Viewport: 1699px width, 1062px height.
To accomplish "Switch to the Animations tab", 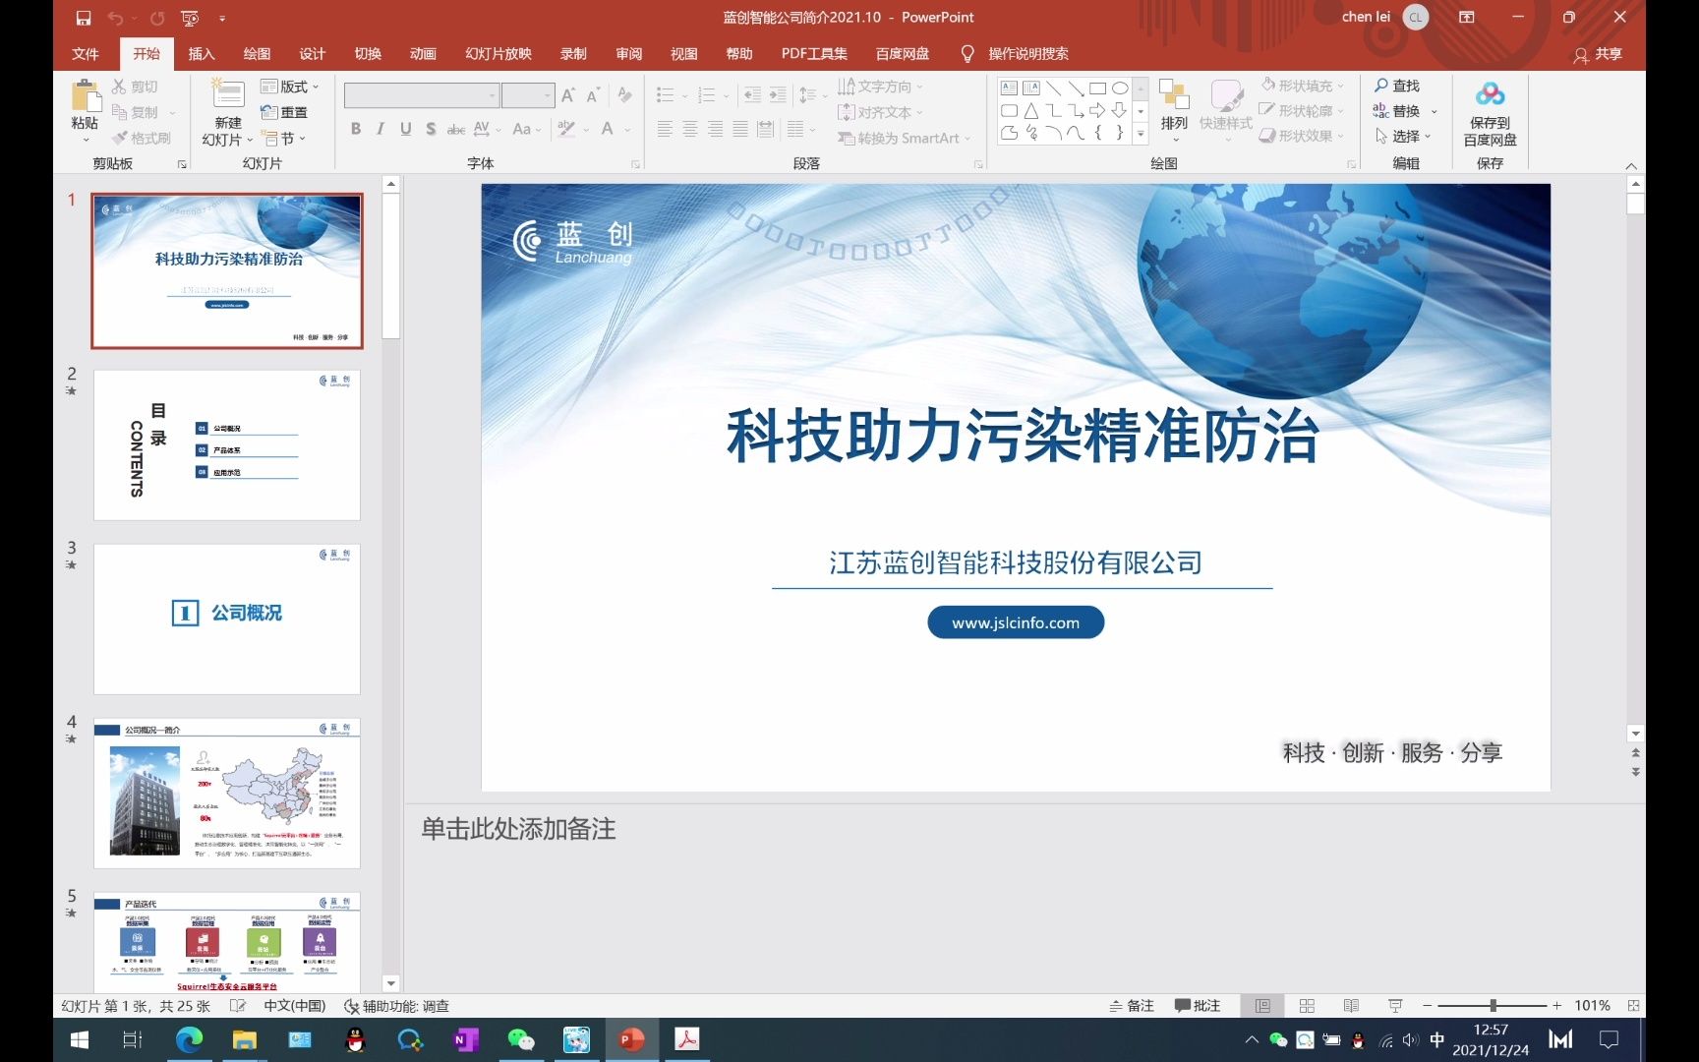I will point(423,53).
